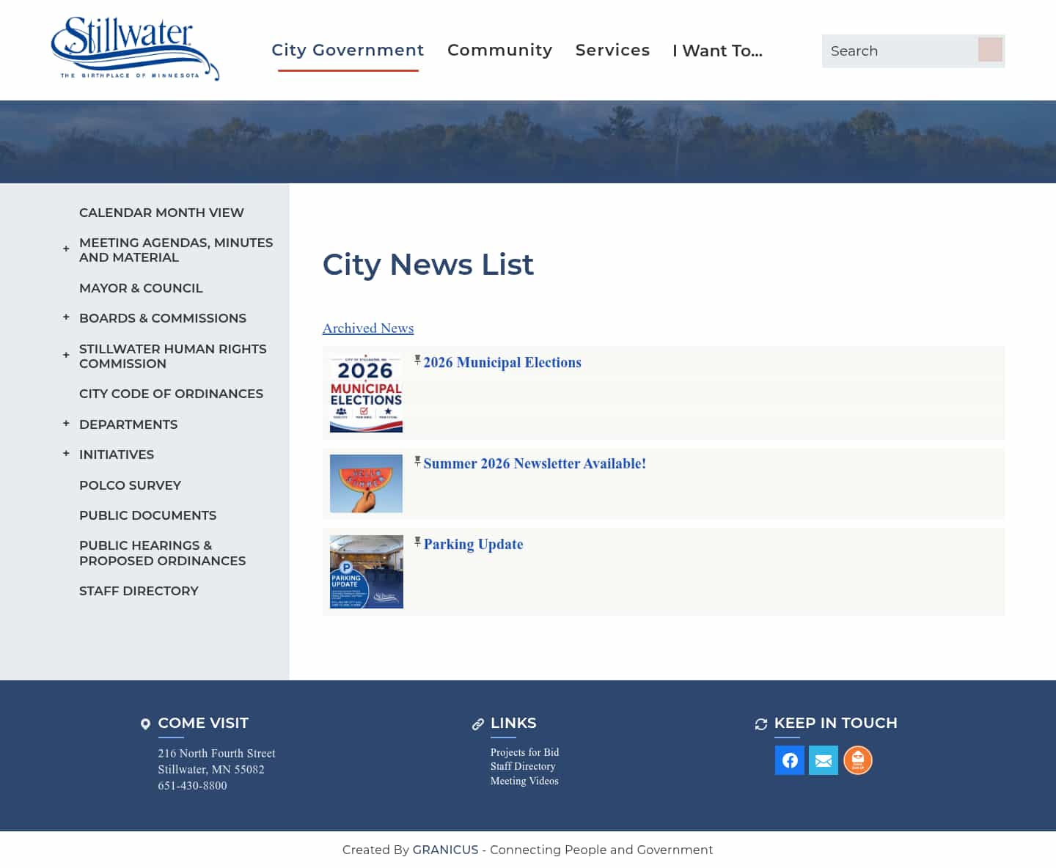Select the Parking Update thumbnail image
1056x868 pixels.
(366, 572)
